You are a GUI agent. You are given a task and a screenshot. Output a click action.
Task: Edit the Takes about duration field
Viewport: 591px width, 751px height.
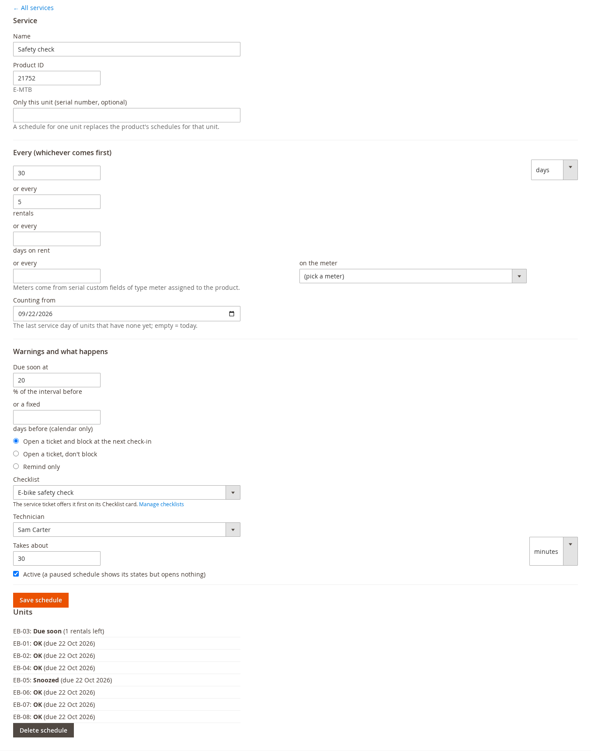[57, 559]
